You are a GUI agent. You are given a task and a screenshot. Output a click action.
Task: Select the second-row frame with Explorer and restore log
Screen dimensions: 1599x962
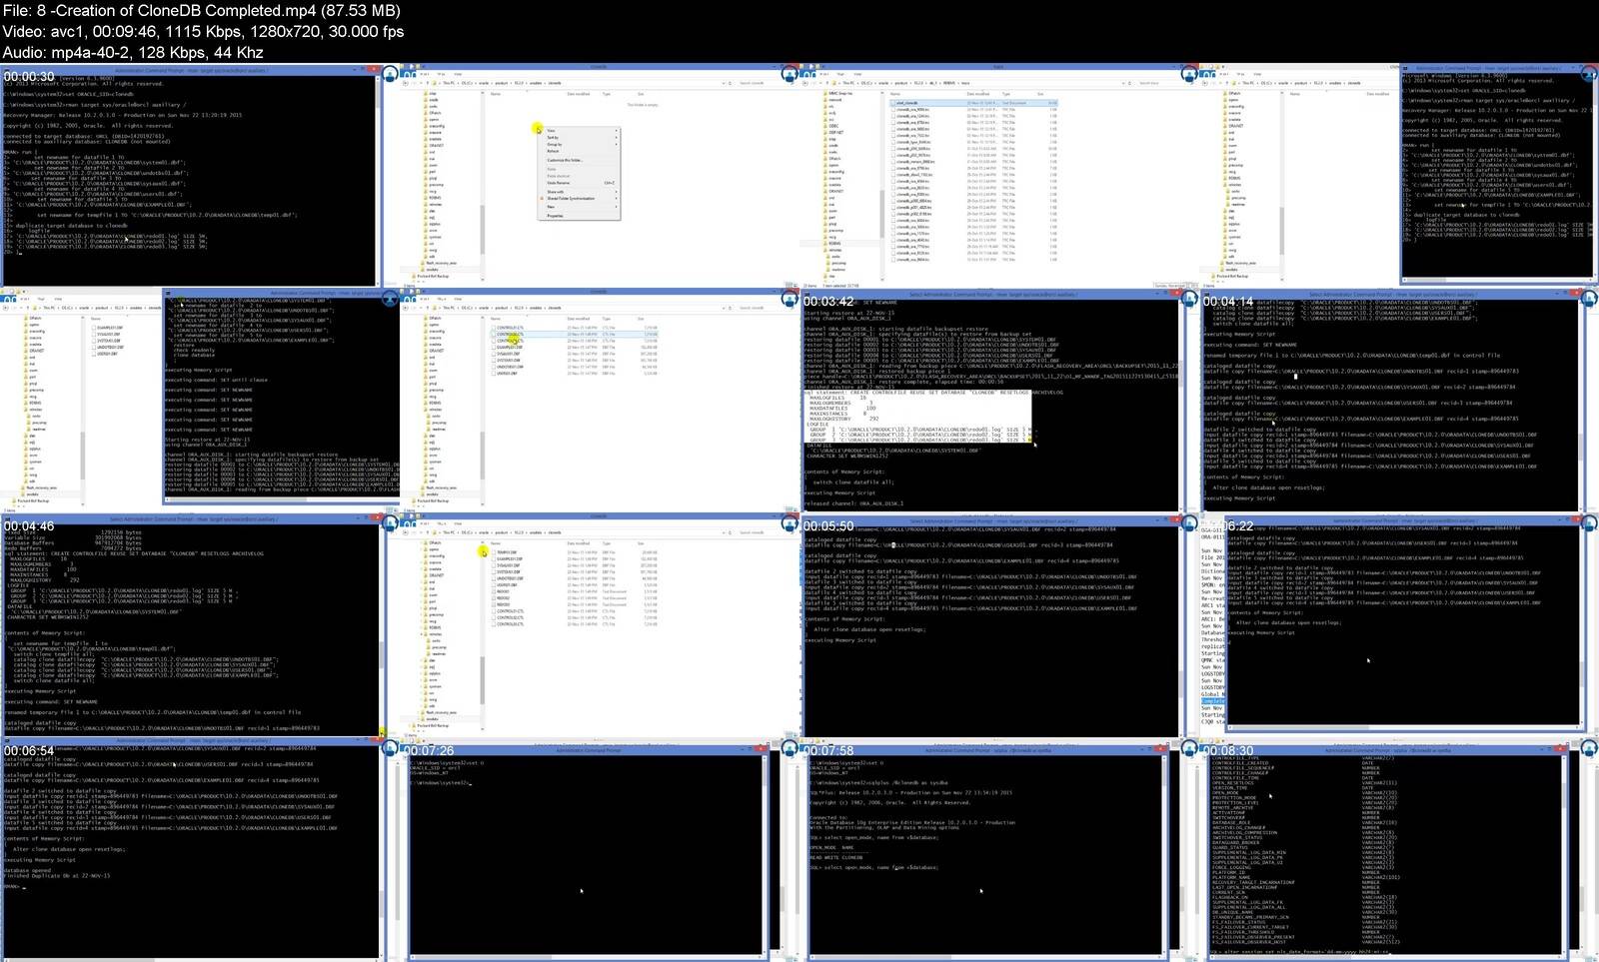click(x=199, y=402)
